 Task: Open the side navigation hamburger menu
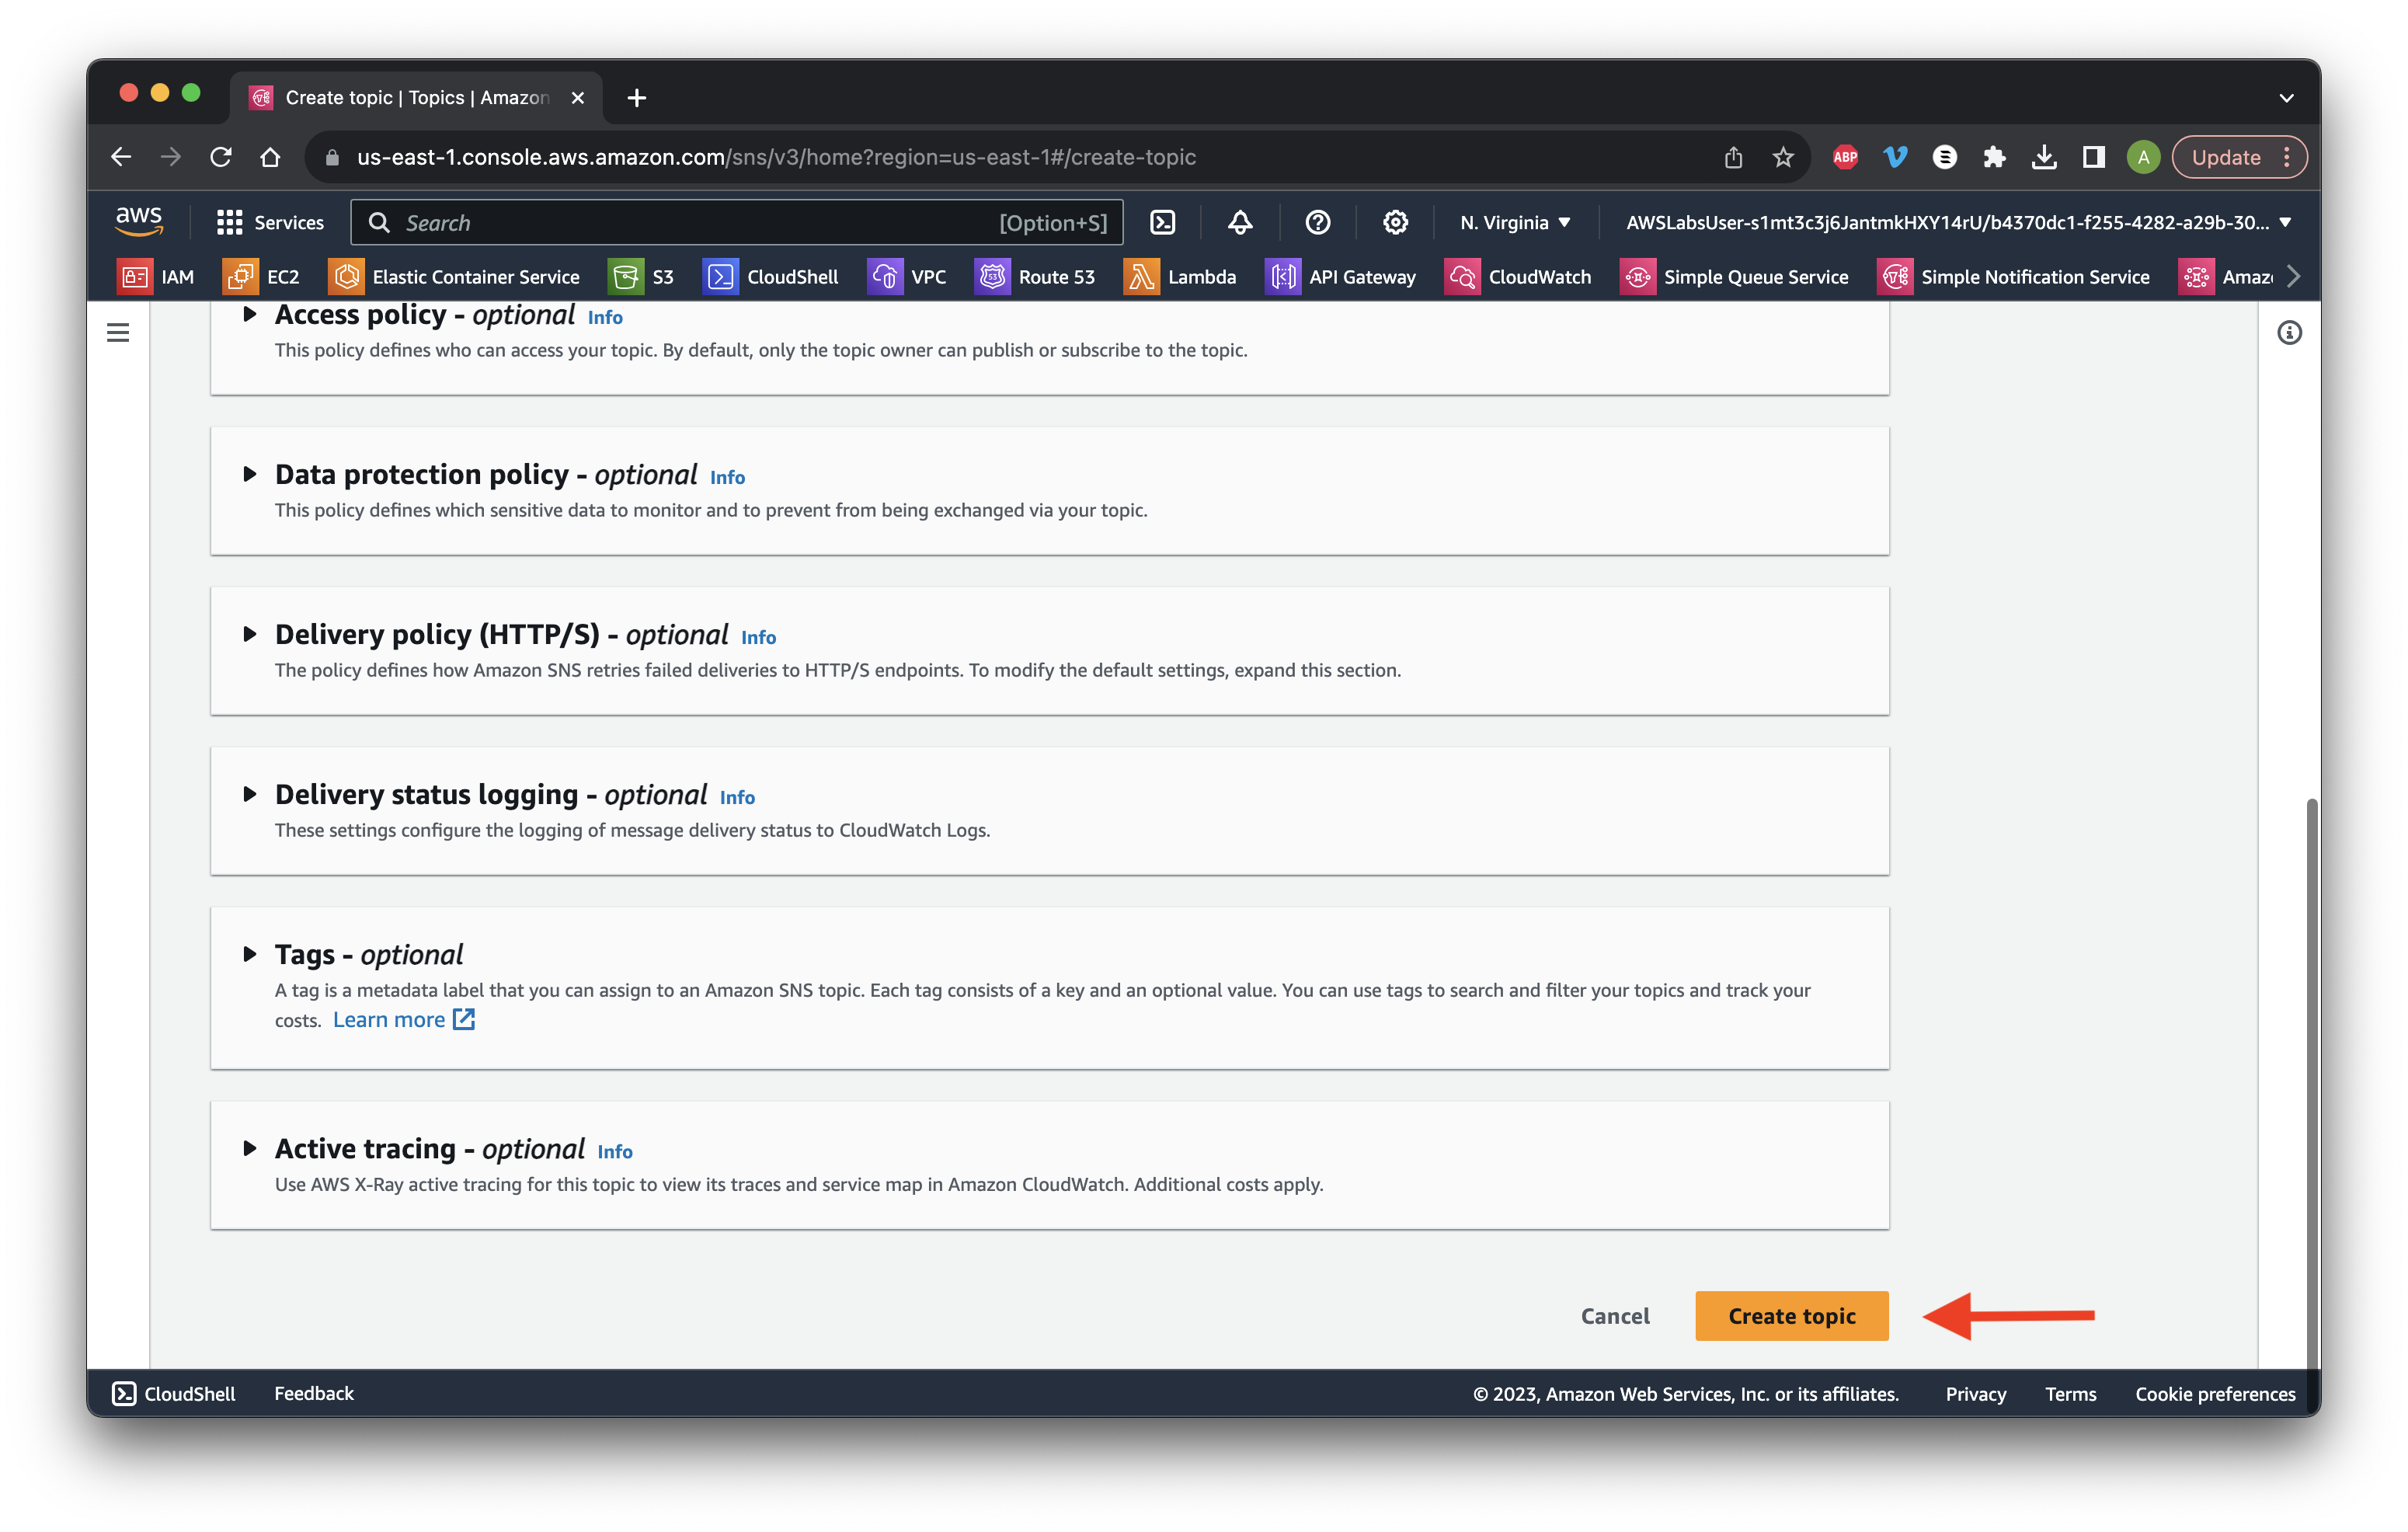tap(118, 332)
